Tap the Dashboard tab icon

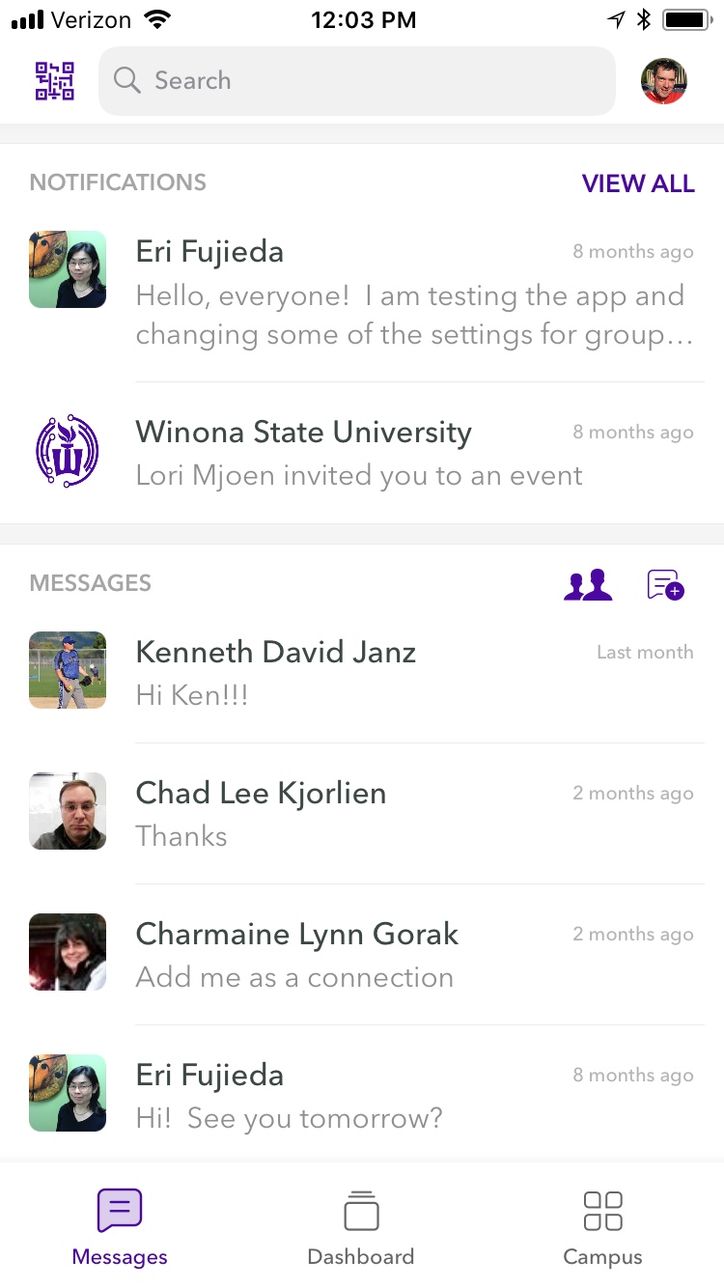361,1211
